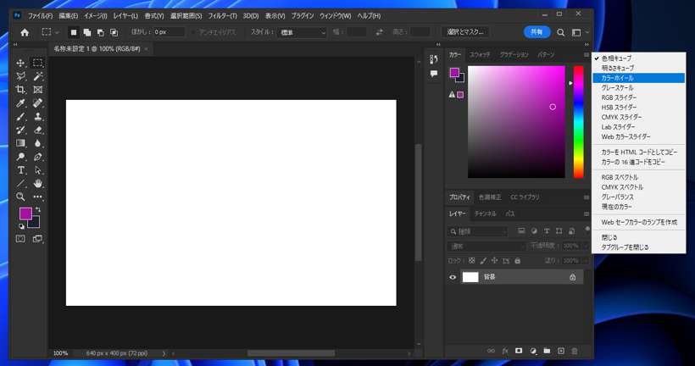Select the Magic Wand tool
The width and height of the screenshot is (695, 366).
click(37, 76)
